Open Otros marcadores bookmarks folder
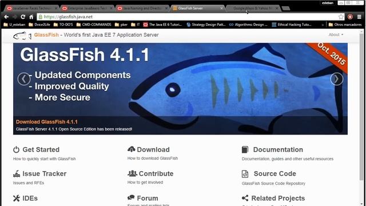The image size is (366, 206). tap(345, 25)
